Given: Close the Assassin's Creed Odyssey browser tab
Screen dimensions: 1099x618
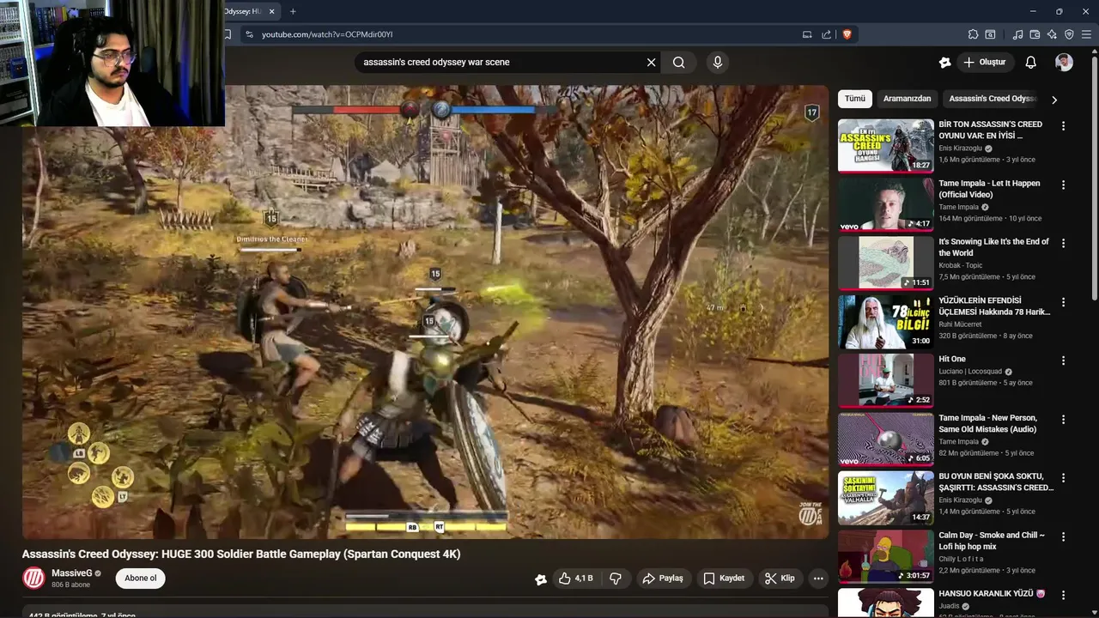Looking at the screenshot, I should (x=272, y=11).
